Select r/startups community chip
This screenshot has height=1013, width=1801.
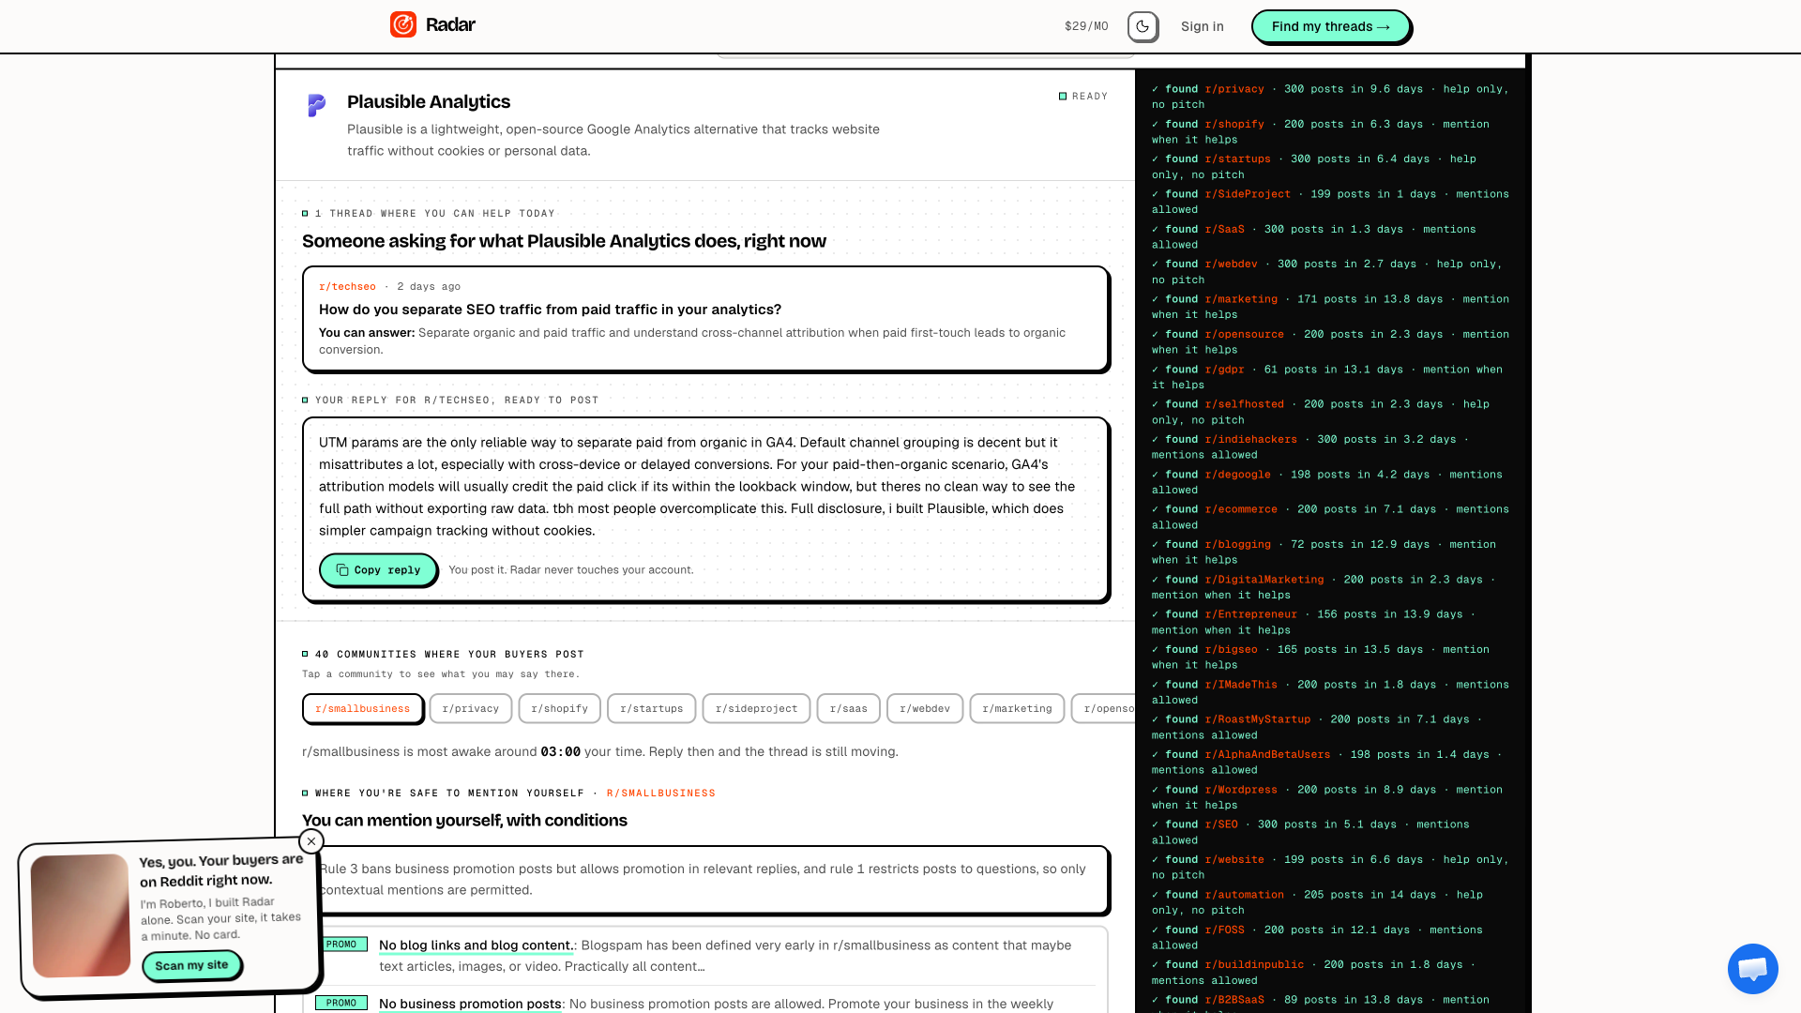pyautogui.click(x=652, y=709)
